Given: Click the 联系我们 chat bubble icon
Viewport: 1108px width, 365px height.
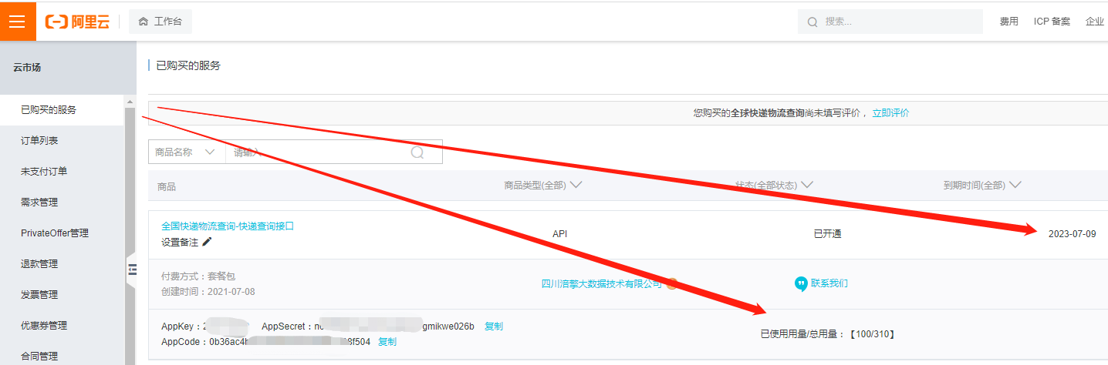Looking at the screenshot, I should click(801, 283).
